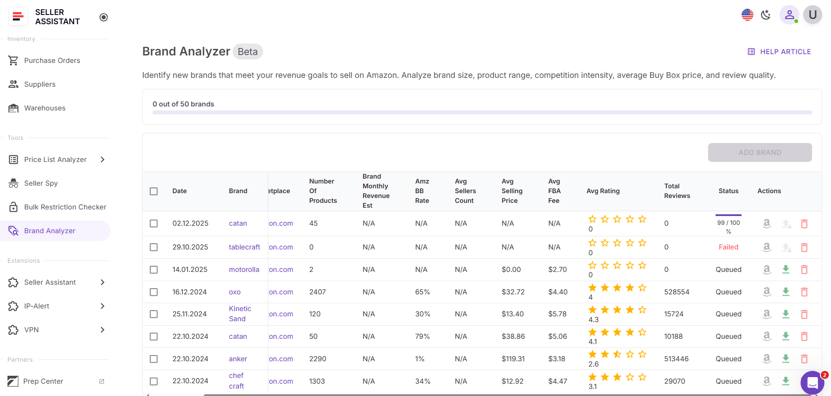The height and width of the screenshot is (396, 831).
Task: Open the tablecraft brand link
Action: click(x=245, y=247)
